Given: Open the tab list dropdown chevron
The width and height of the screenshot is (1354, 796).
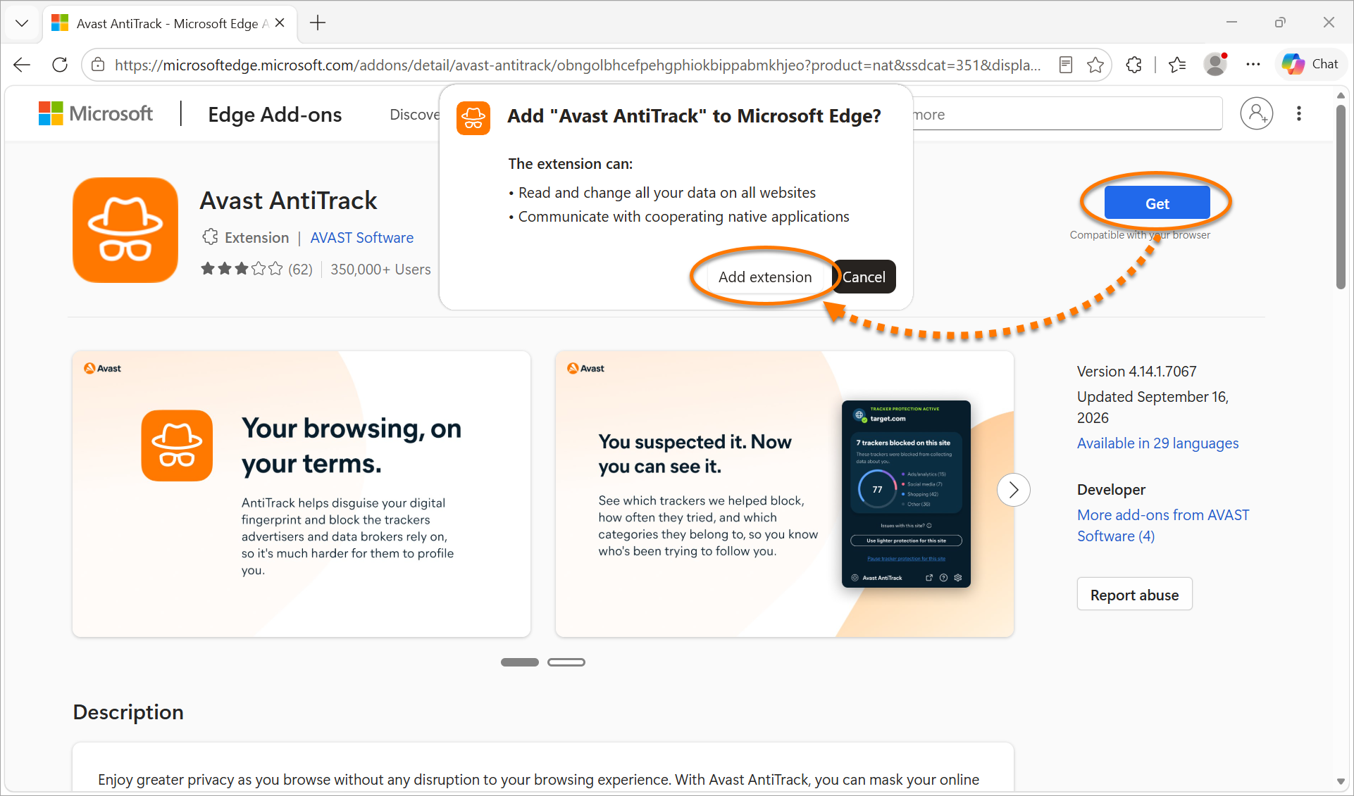Looking at the screenshot, I should pos(22,23).
